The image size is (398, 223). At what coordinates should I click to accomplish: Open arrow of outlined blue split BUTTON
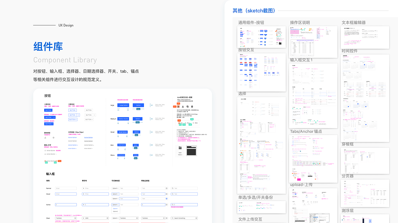tap(78, 115)
